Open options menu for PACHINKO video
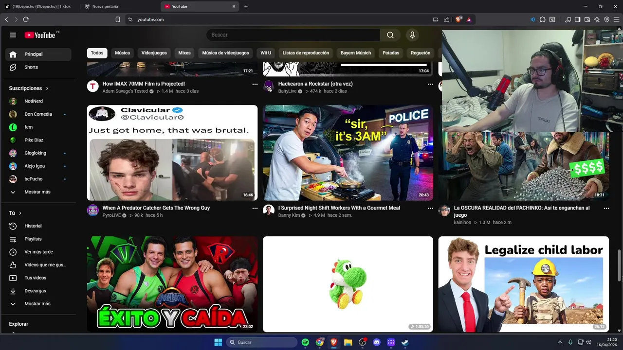 606,208
